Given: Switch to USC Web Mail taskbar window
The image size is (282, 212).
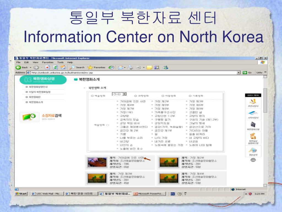Looking at the screenshot, I should coord(47,194).
